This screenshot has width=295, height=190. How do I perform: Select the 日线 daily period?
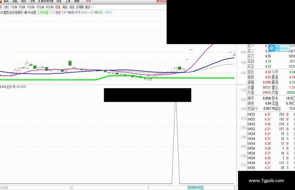pyautogui.click(x=58, y=7)
